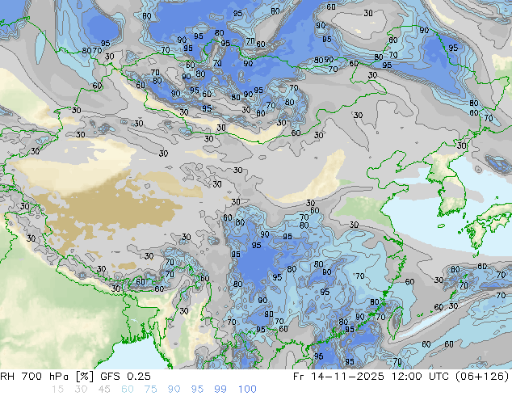Click the "(06+126)" forecast run label

[481, 377]
